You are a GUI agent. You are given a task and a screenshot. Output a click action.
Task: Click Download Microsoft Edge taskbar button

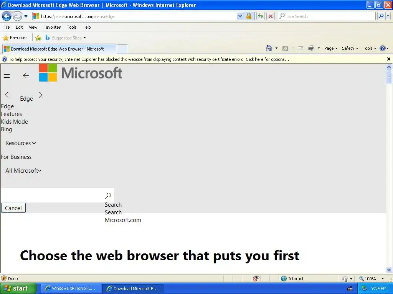(x=133, y=289)
